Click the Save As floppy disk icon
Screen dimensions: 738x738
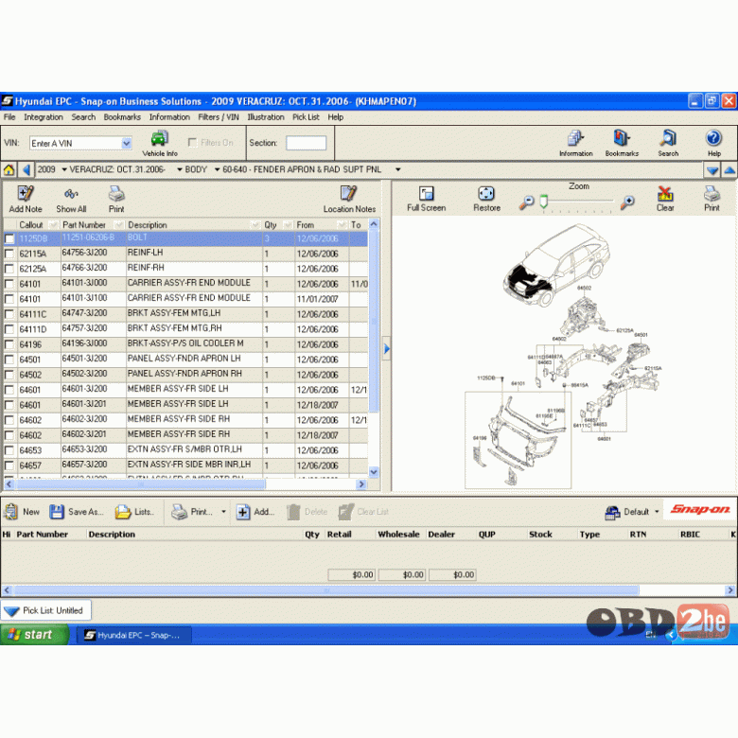[57, 512]
